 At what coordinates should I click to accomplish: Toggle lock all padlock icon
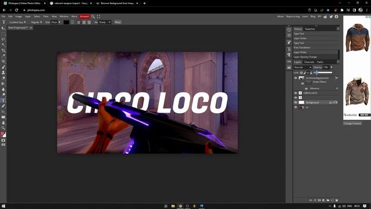(x=311, y=73)
